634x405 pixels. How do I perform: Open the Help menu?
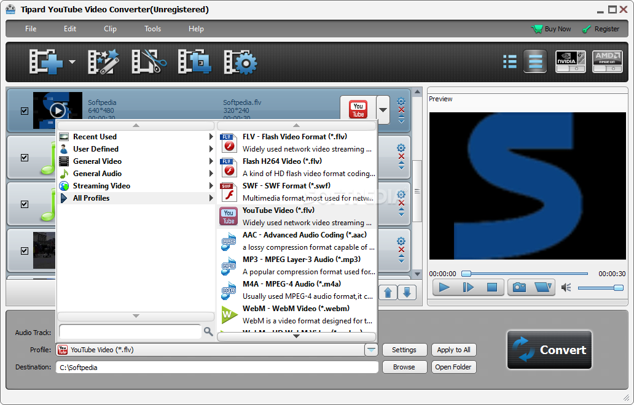pos(196,29)
